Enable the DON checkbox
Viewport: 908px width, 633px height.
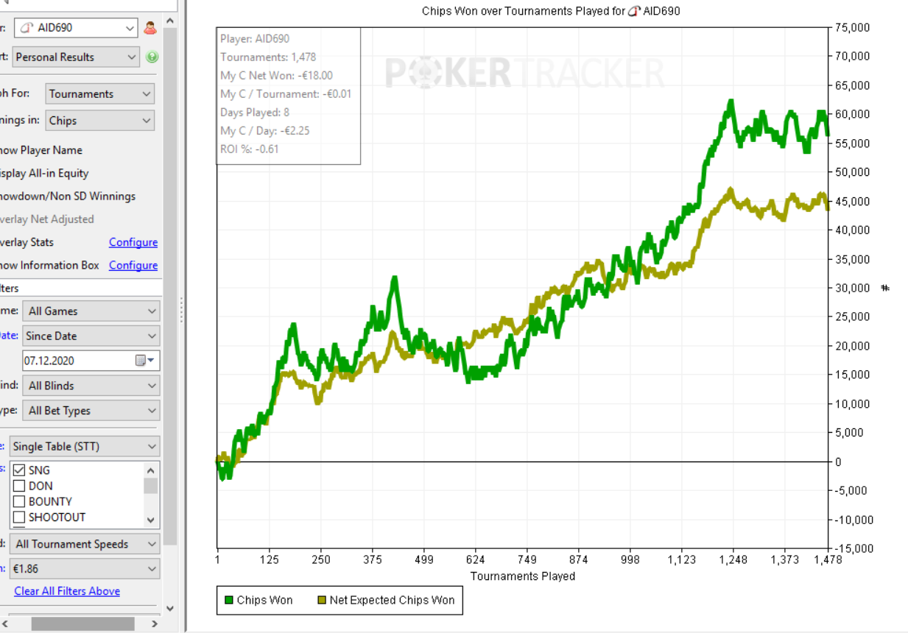pyautogui.click(x=20, y=486)
